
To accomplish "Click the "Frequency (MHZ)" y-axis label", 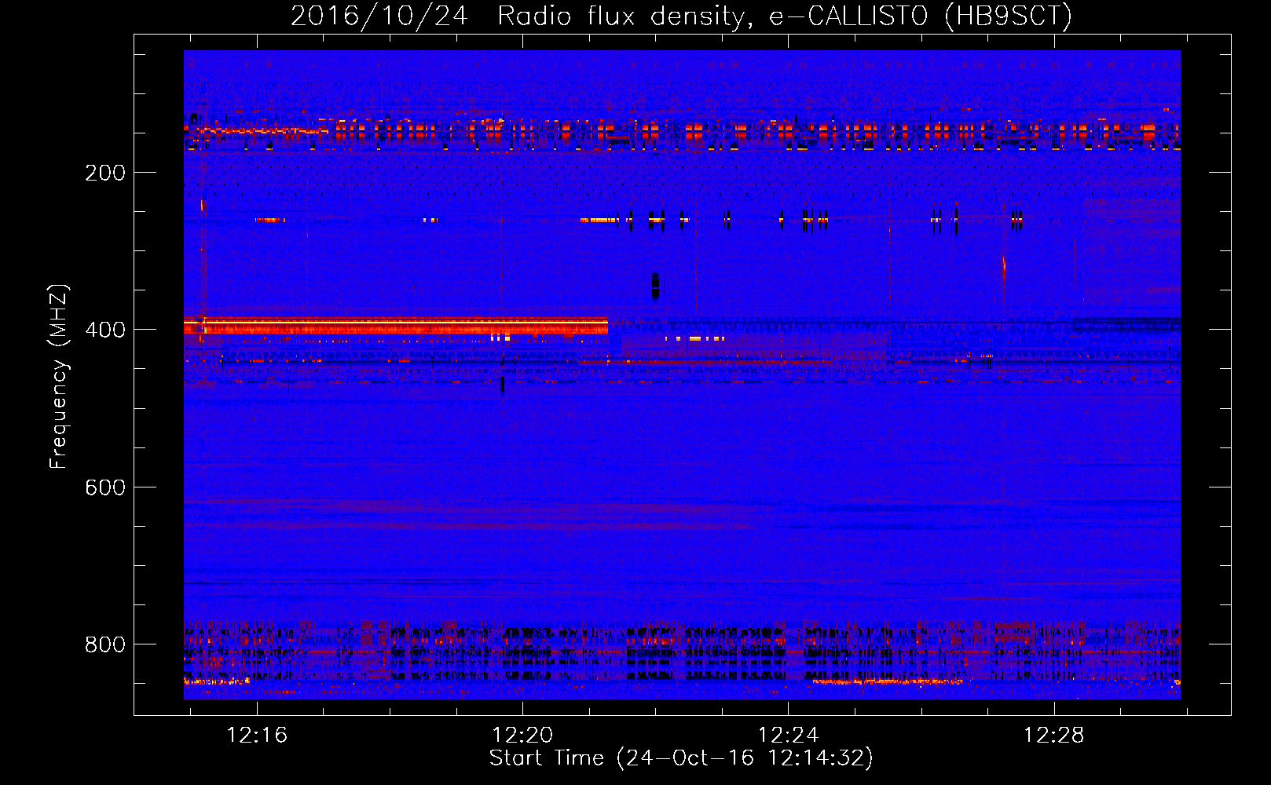I will tap(59, 377).
